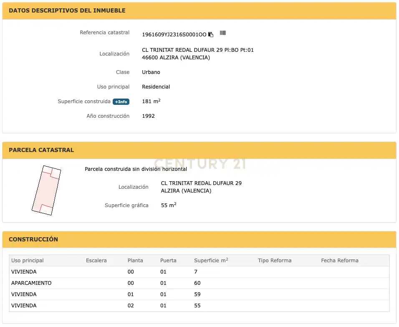Select the construction year 1992

(148, 116)
